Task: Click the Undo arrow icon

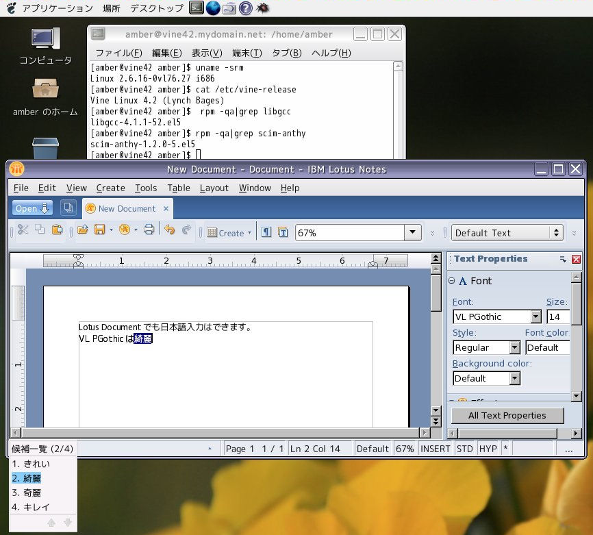Action: point(170,229)
